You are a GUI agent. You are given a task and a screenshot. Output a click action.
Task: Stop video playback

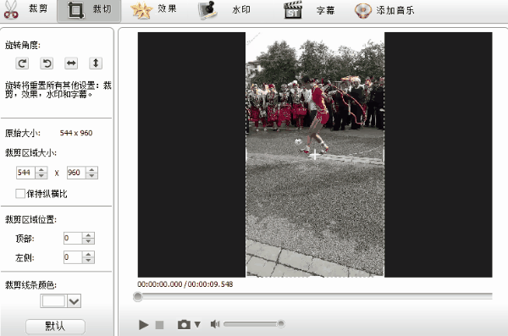pyautogui.click(x=159, y=325)
